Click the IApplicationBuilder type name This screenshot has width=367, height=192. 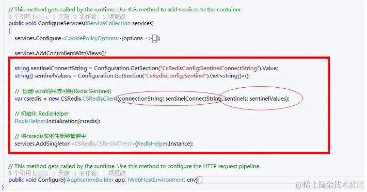(x=89, y=180)
